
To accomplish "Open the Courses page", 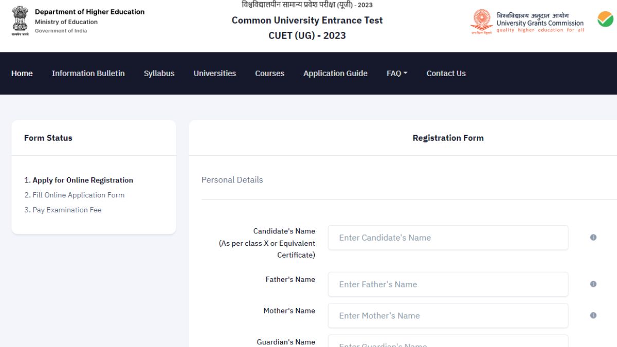I will pos(269,73).
